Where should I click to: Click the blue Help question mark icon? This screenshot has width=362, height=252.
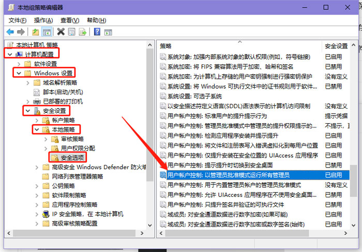[x=97, y=32]
